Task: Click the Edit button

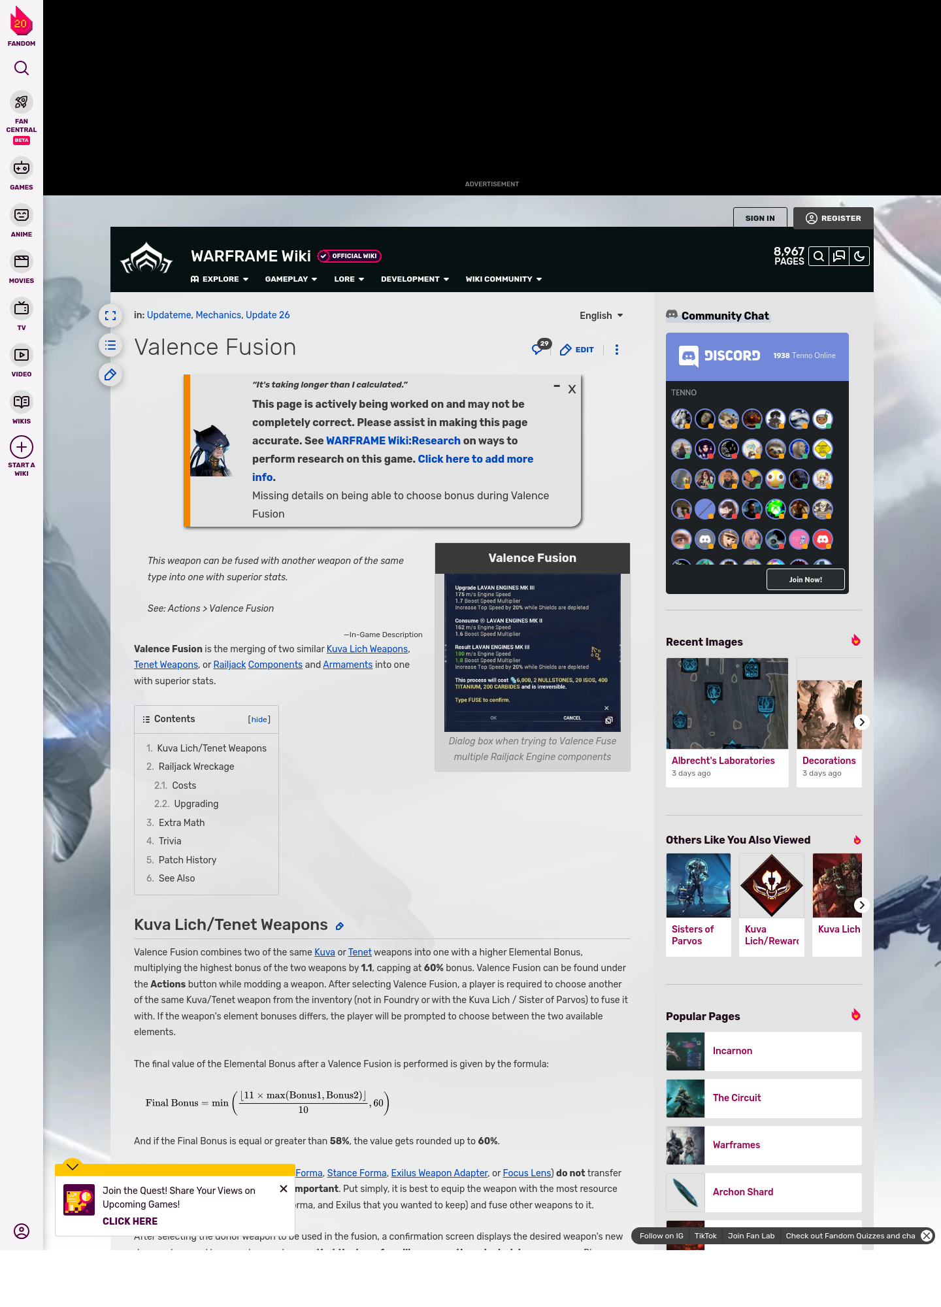Action: (577, 350)
